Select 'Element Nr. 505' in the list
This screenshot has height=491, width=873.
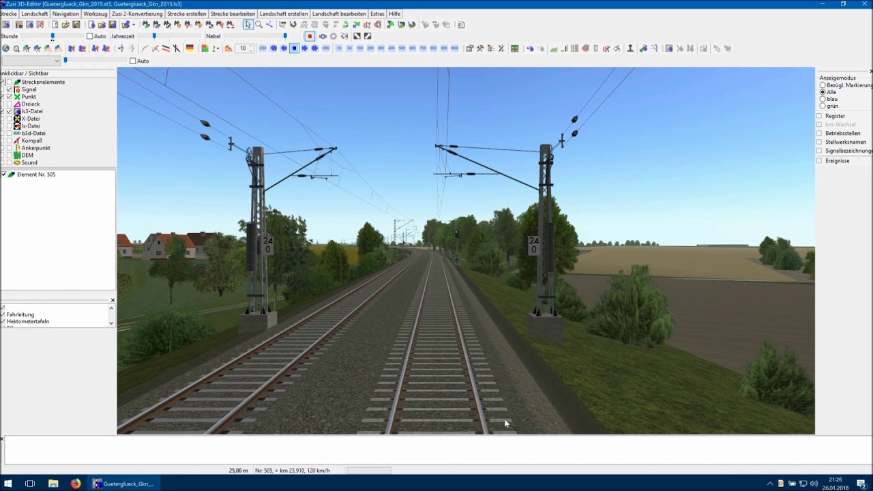pyautogui.click(x=36, y=175)
